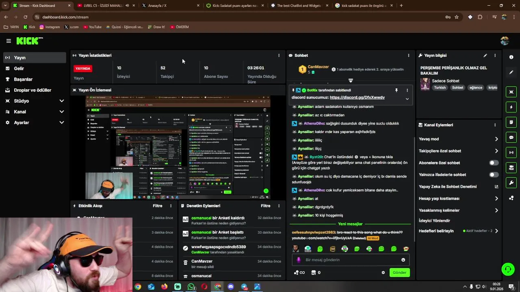Open WhatsApp from the Windows taskbar

191,287
